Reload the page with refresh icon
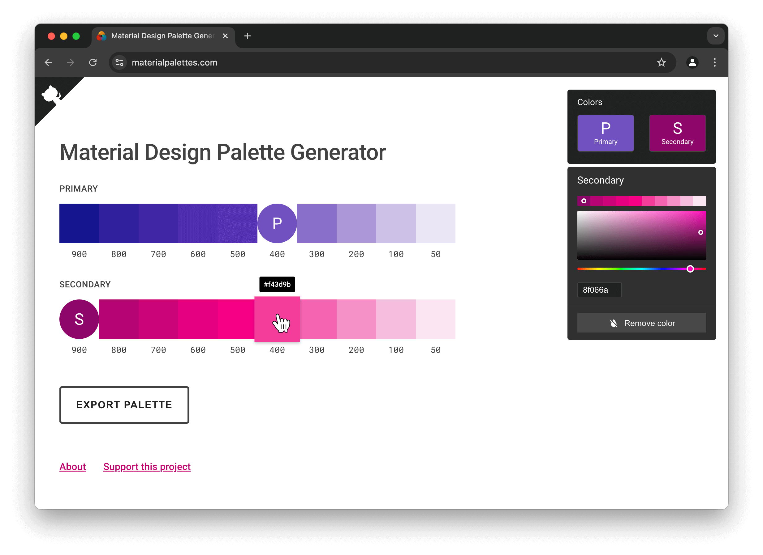Image resolution: width=763 pixels, height=555 pixels. (x=93, y=62)
